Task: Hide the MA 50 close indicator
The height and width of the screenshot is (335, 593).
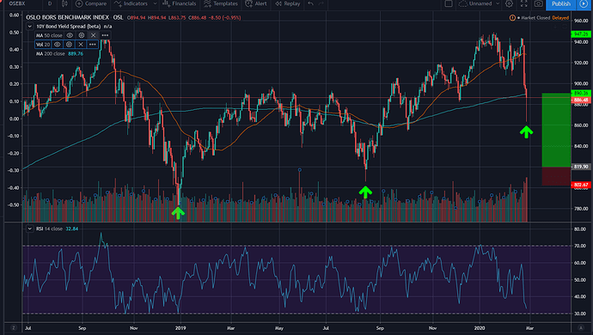Action: [70, 35]
